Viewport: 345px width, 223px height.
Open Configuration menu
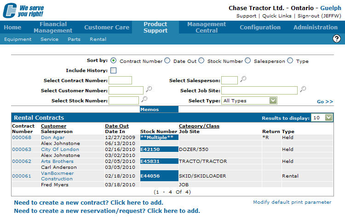pos(260,27)
